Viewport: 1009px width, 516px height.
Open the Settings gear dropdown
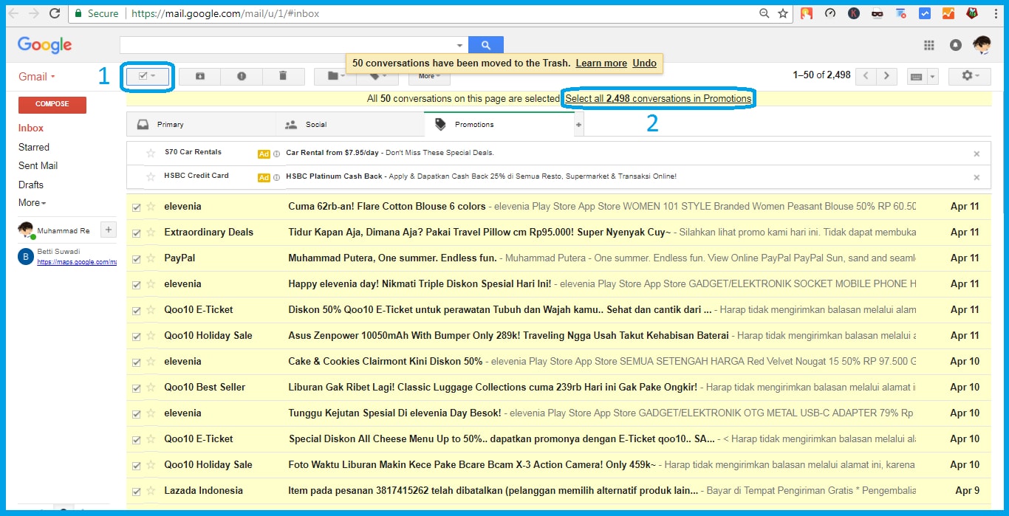click(x=971, y=76)
